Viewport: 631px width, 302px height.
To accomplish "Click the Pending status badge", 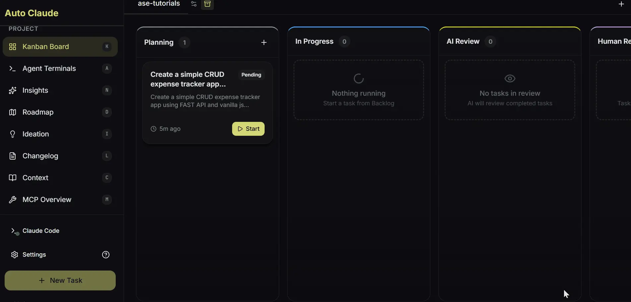I will pos(251,75).
